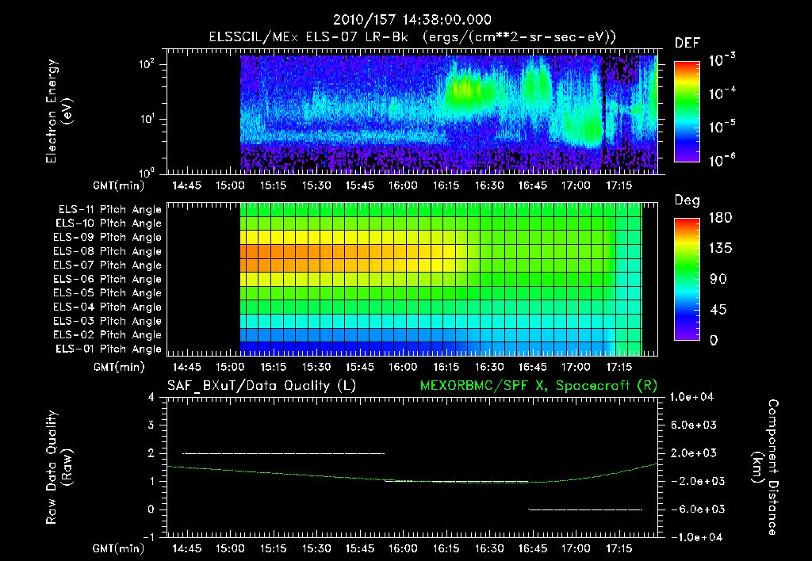This screenshot has width=812, height=561.
Task: Select 15:00 time label under data quality panel
Action: point(230,548)
